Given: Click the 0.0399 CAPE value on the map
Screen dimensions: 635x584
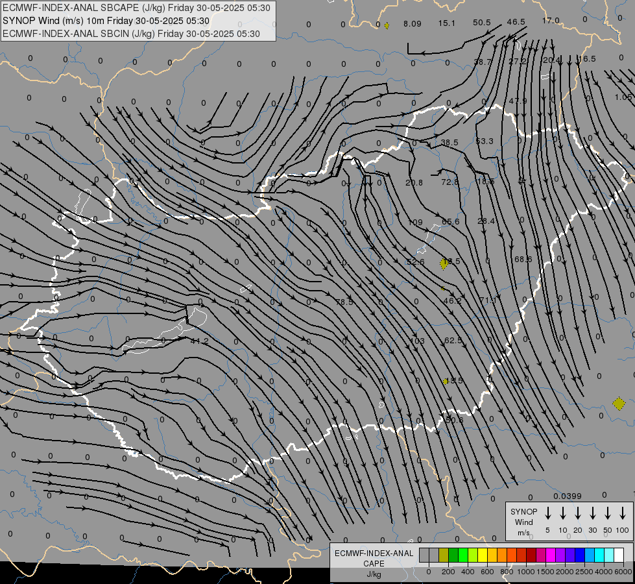Looking at the screenshot, I should click(568, 496).
